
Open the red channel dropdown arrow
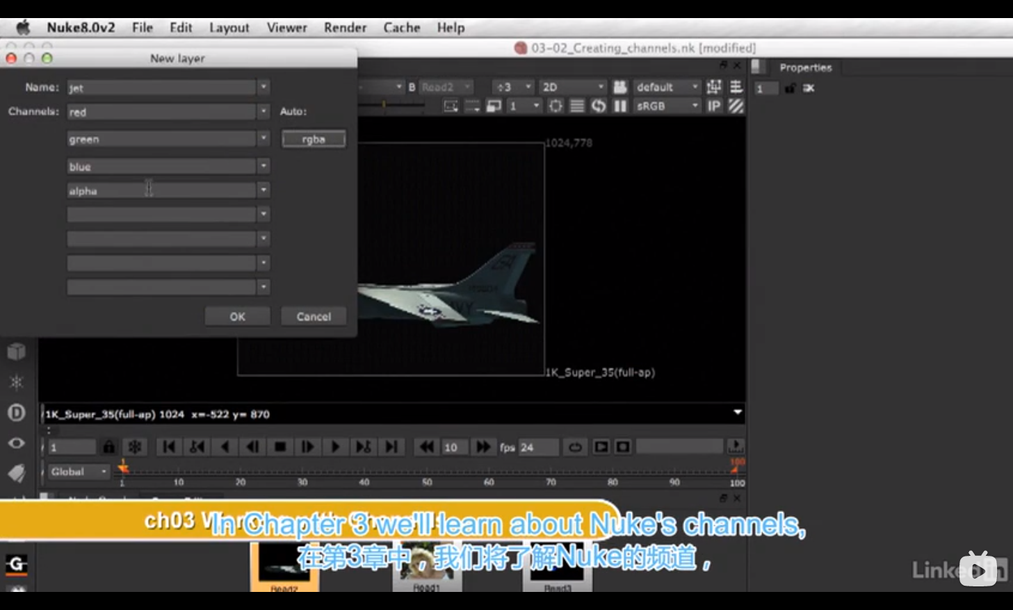click(x=264, y=111)
